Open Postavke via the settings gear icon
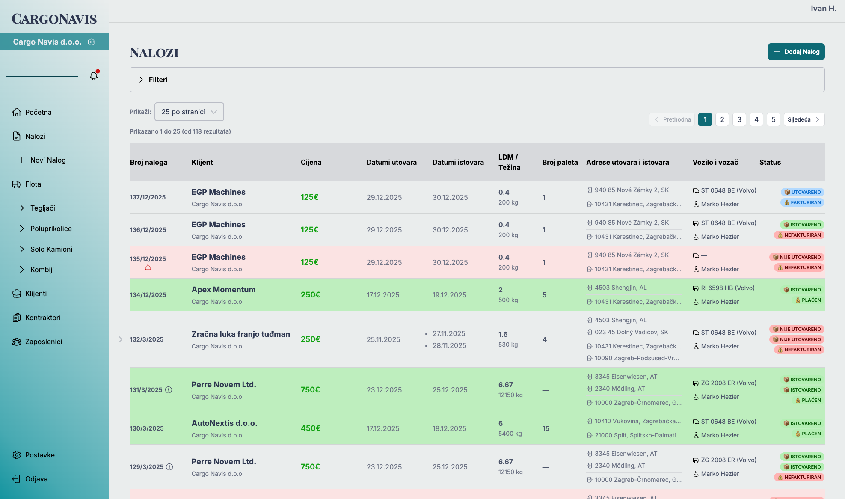845x499 pixels. click(16, 455)
